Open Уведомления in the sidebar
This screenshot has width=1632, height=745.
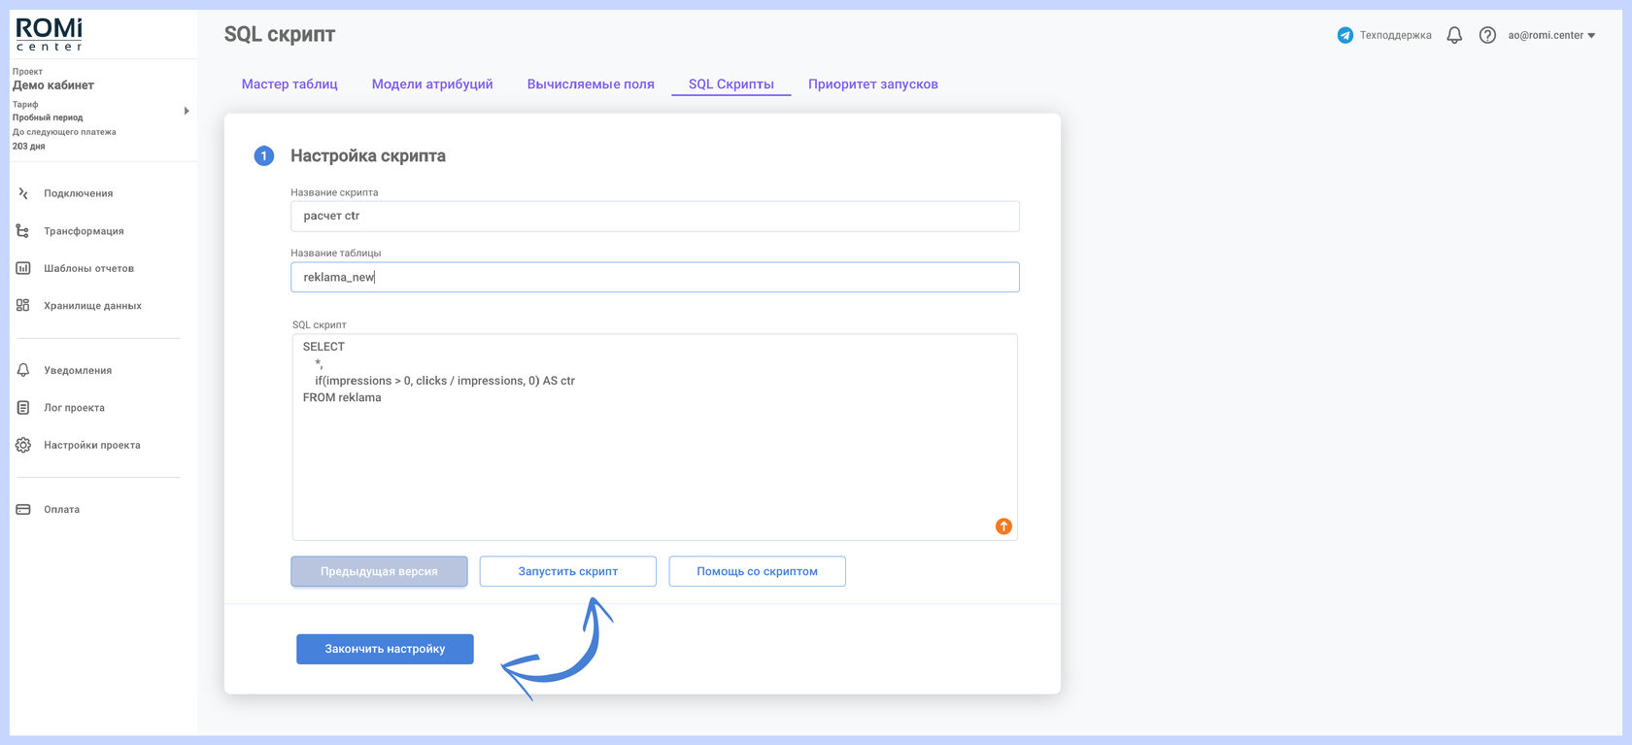pos(78,370)
